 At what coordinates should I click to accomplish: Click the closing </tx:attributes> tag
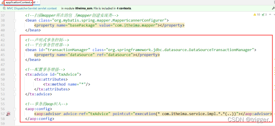[52, 89]
